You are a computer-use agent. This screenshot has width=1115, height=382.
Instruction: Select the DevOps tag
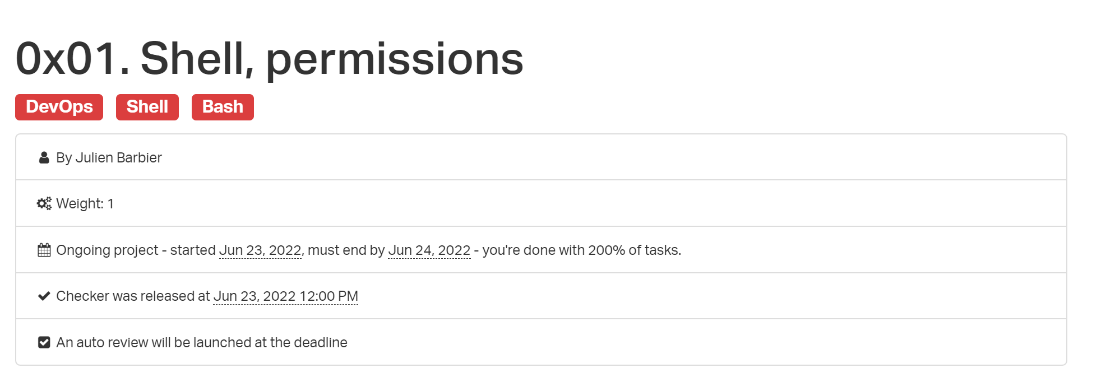pyautogui.click(x=59, y=107)
